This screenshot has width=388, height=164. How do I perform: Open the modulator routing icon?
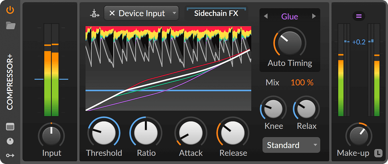coord(10,155)
